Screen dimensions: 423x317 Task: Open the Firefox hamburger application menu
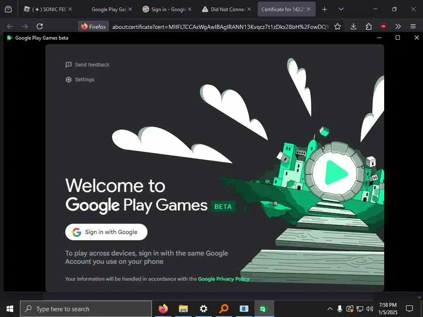pos(413,26)
